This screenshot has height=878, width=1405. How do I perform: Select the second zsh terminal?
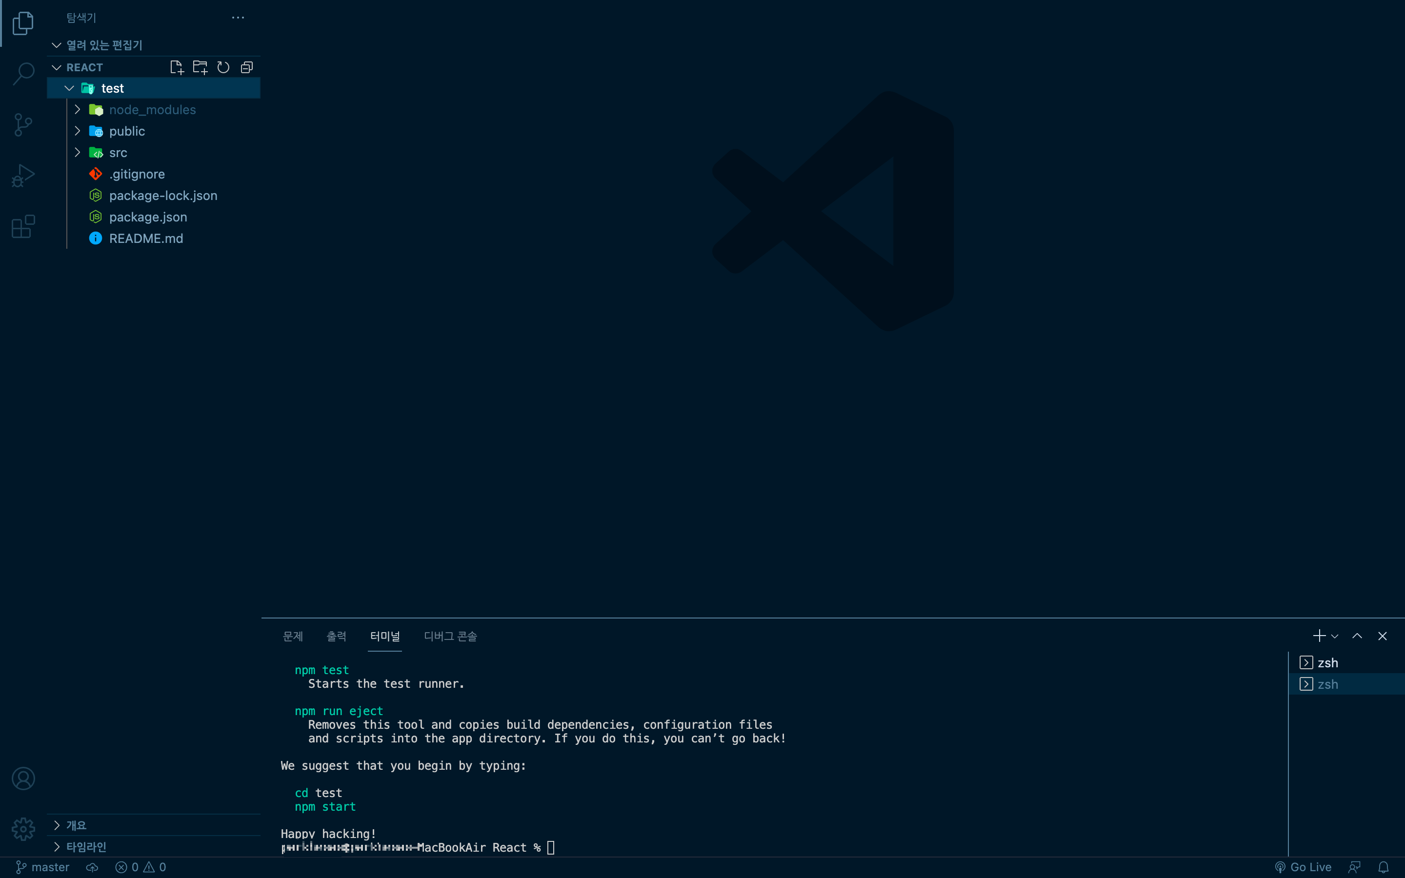(1346, 684)
